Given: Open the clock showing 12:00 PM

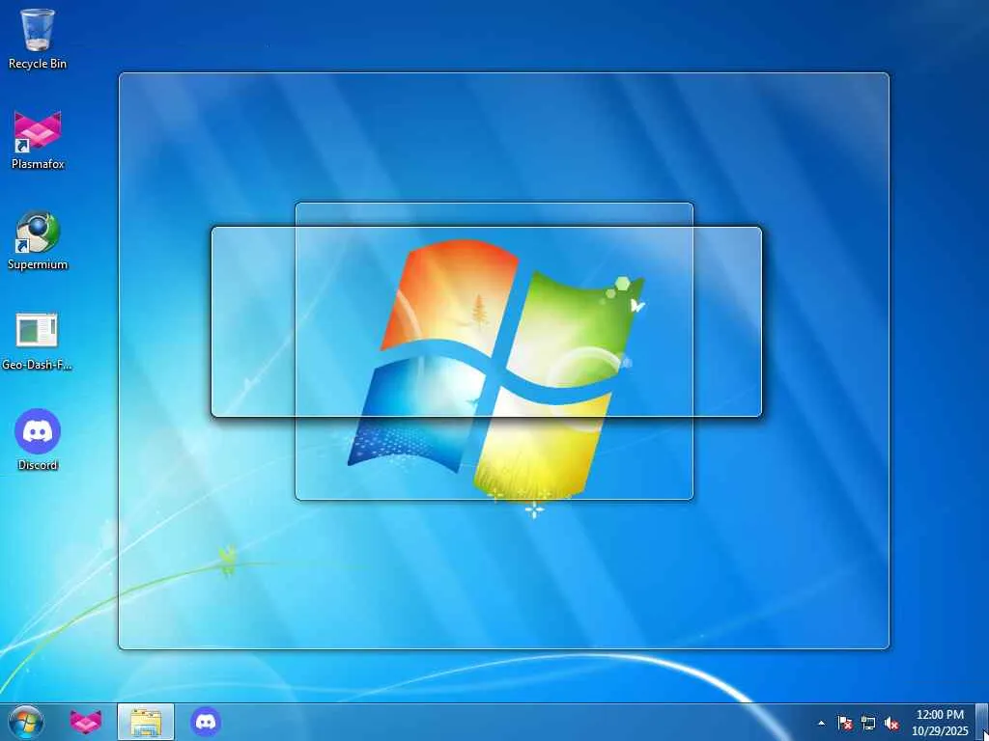Looking at the screenshot, I should 940,723.
